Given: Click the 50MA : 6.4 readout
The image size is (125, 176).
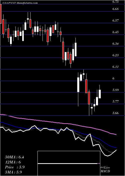Looking at the screenshot, I should pyautogui.click(x=14, y=157).
